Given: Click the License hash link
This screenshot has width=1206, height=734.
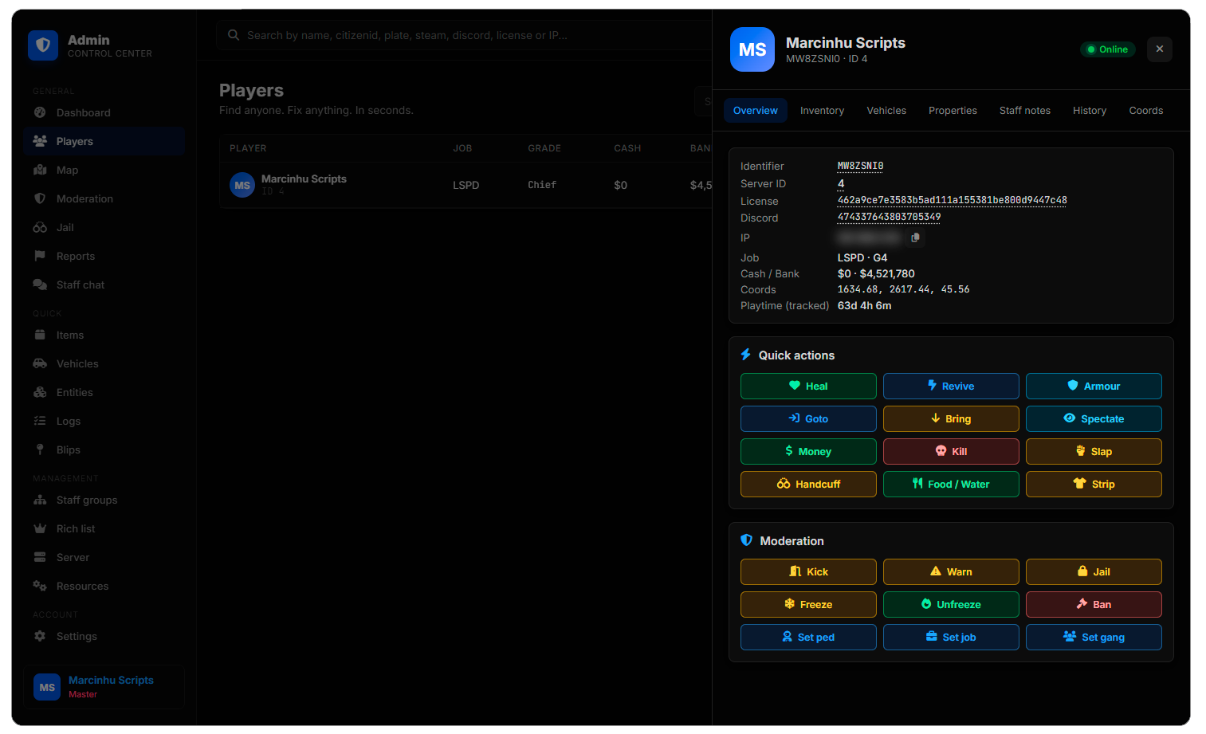Looking at the screenshot, I should point(952,200).
